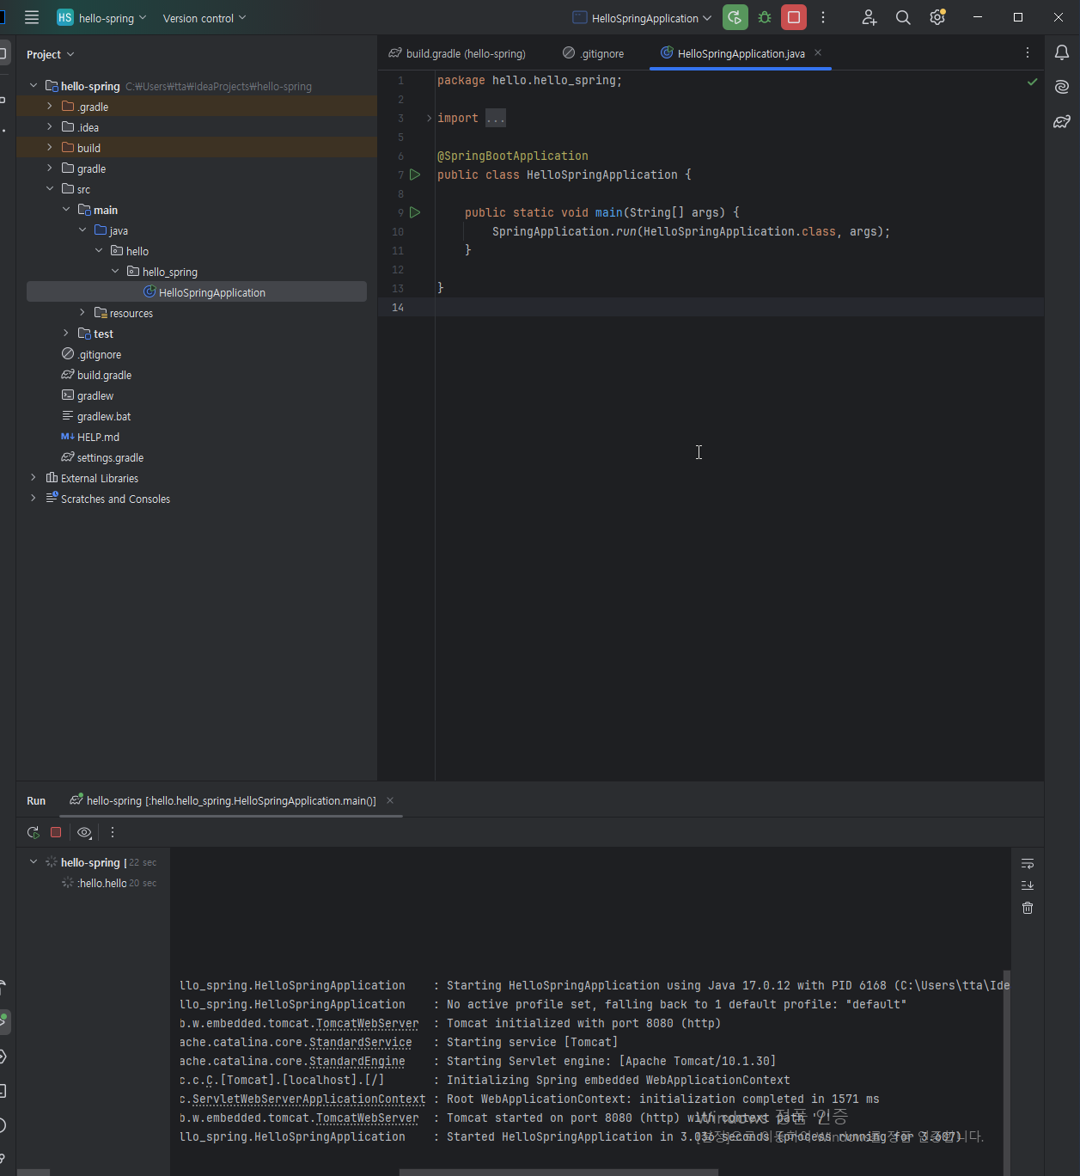1080x1176 pixels.
Task: Select HelloSpringApplication in project tree
Action: click(197, 292)
